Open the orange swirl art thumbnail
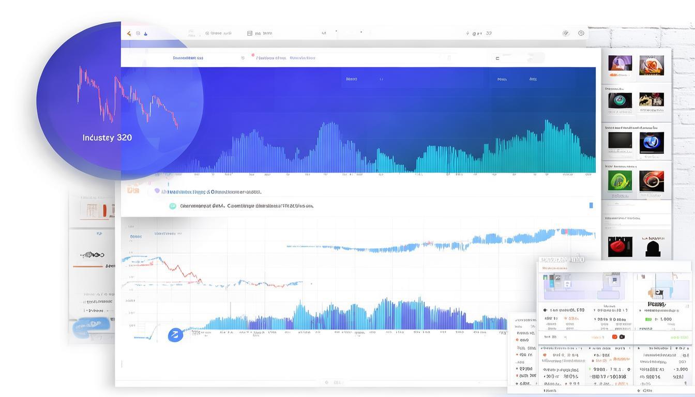Screen dimensions: 695x397 [652, 65]
